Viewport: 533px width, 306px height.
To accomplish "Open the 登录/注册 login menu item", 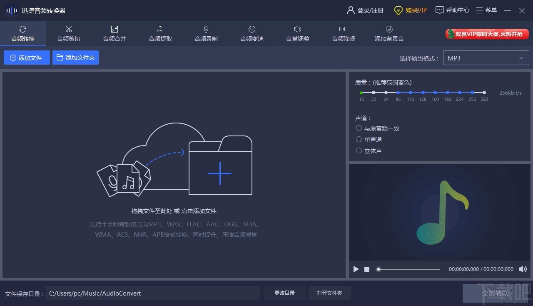I will pos(365,10).
